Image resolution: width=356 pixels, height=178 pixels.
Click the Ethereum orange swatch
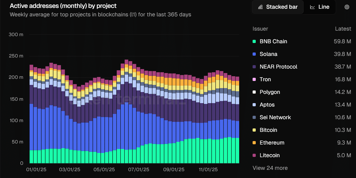(254, 143)
